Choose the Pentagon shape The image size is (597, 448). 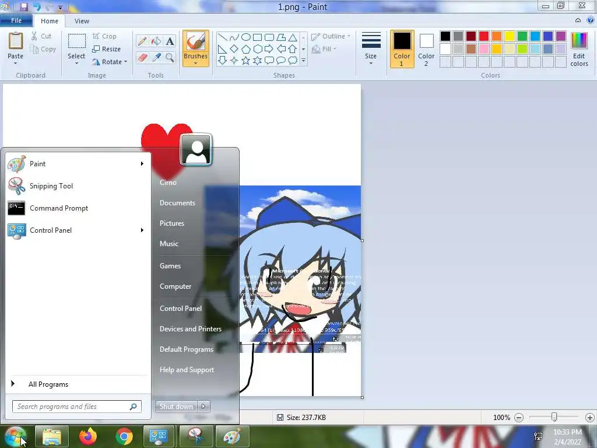click(246, 49)
